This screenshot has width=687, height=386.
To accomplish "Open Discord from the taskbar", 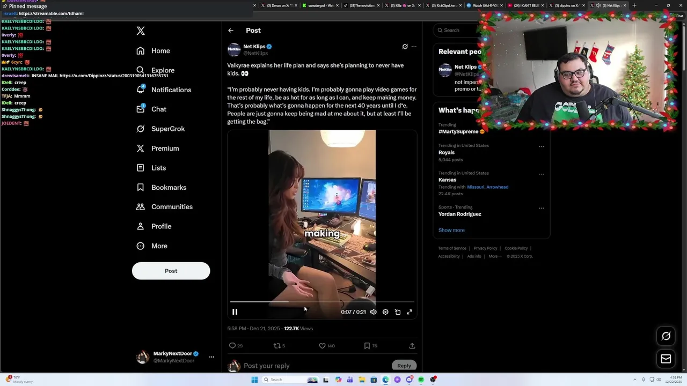I will 409,380.
